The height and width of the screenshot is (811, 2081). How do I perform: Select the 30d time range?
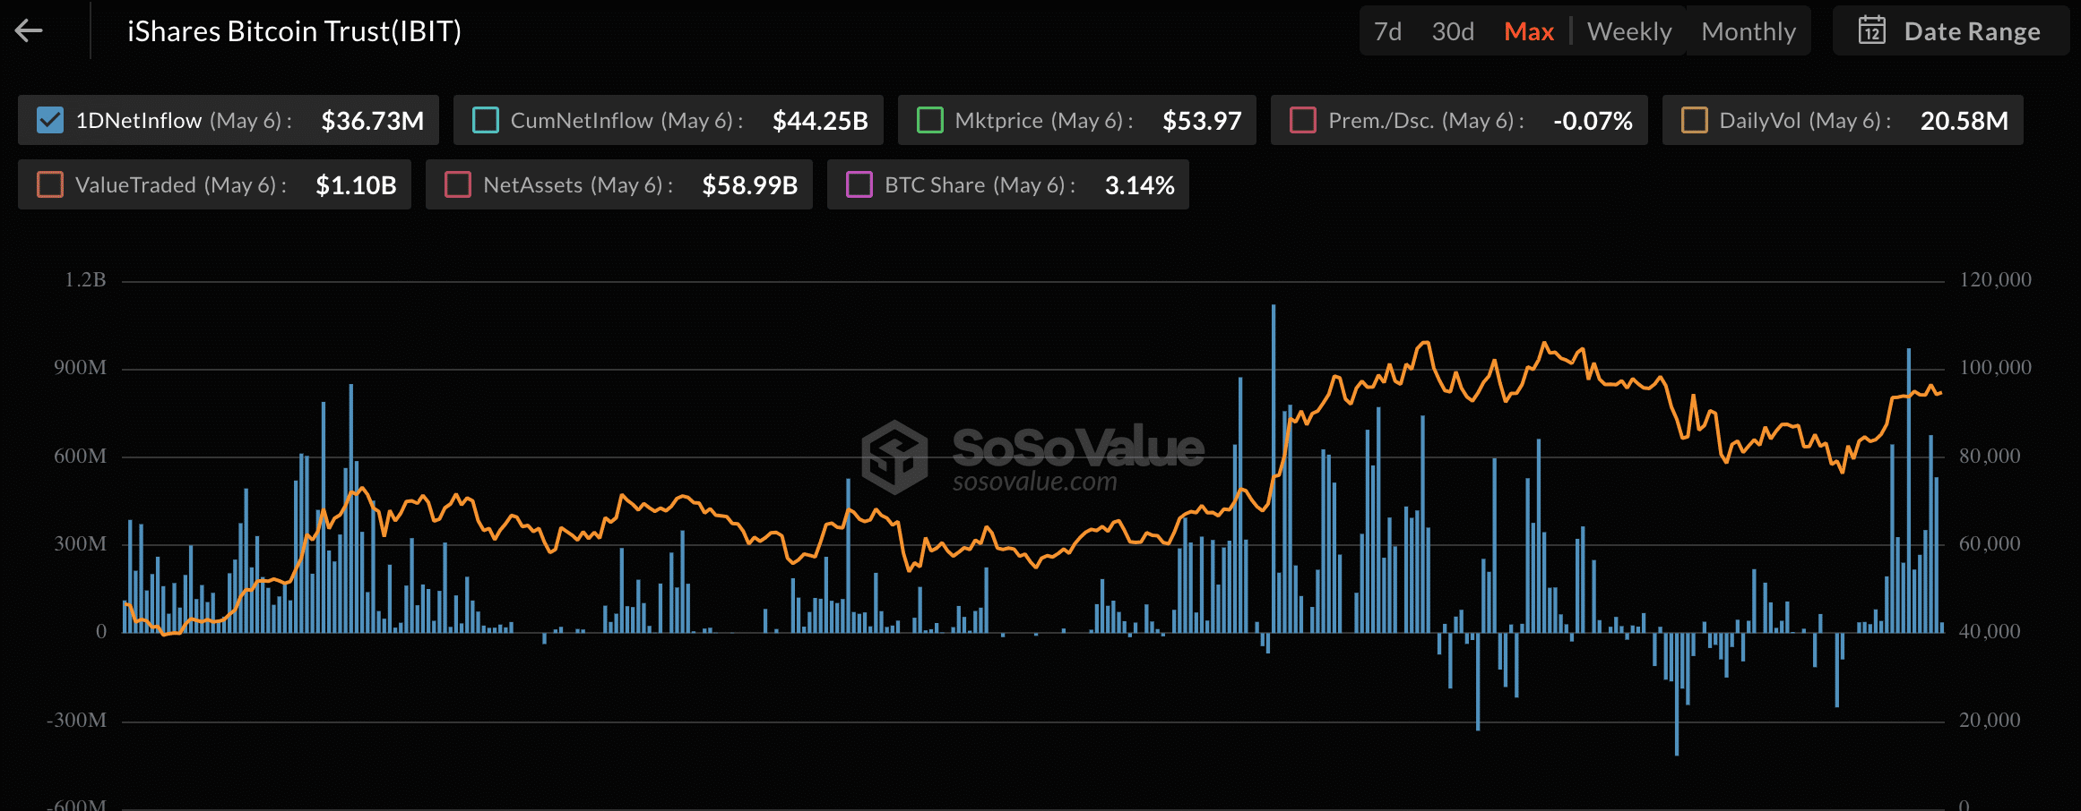1453,31
